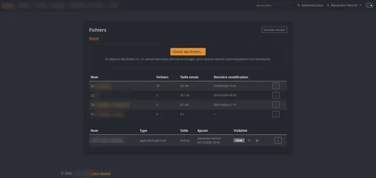
Task: Click the Fichiers column header
Action: [x=162, y=77]
